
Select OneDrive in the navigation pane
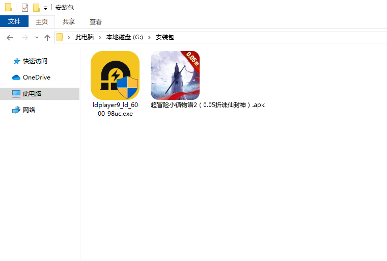click(x=37, y=77)
